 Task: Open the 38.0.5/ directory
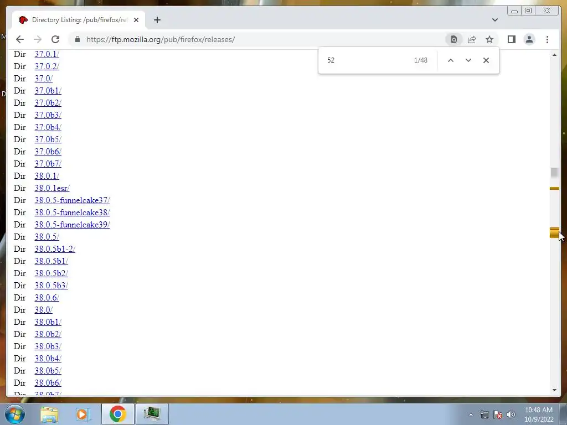click(47, 237)
